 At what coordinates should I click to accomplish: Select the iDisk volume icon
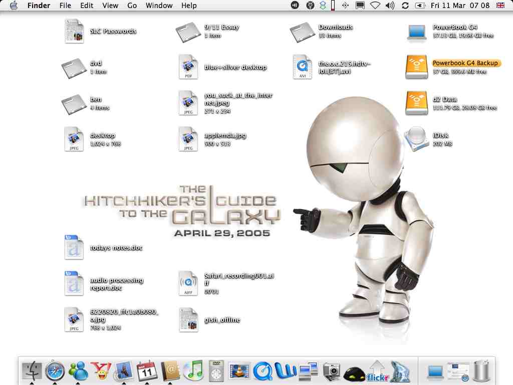[416, 139]
